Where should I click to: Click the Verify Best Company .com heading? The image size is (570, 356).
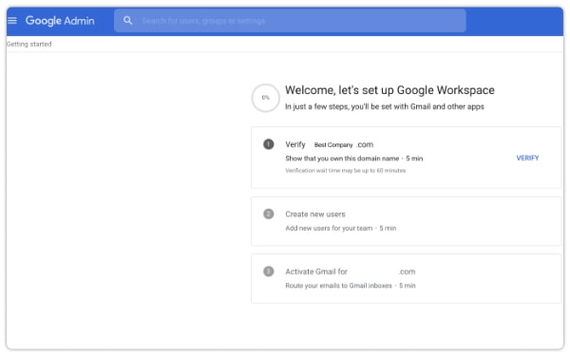(329, 144)
